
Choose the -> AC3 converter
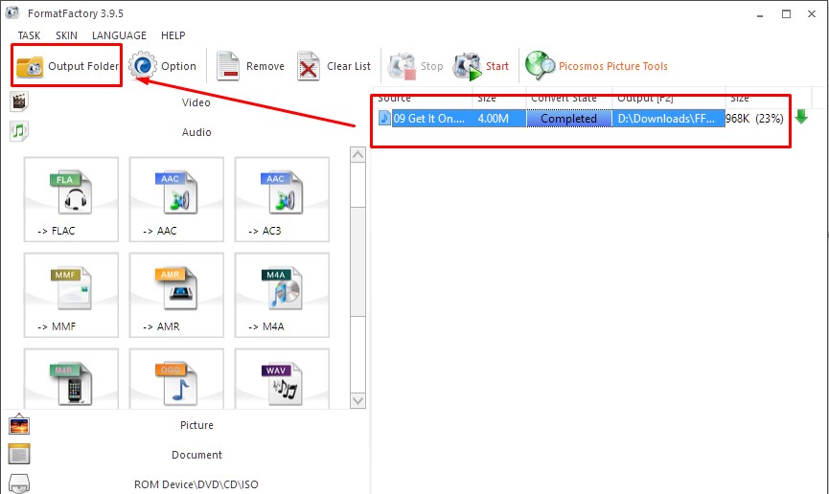(x=283, y=199)
